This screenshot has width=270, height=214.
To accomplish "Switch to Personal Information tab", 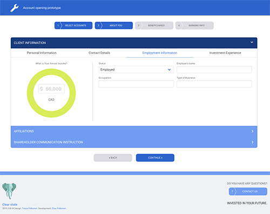I will [42, 53].
